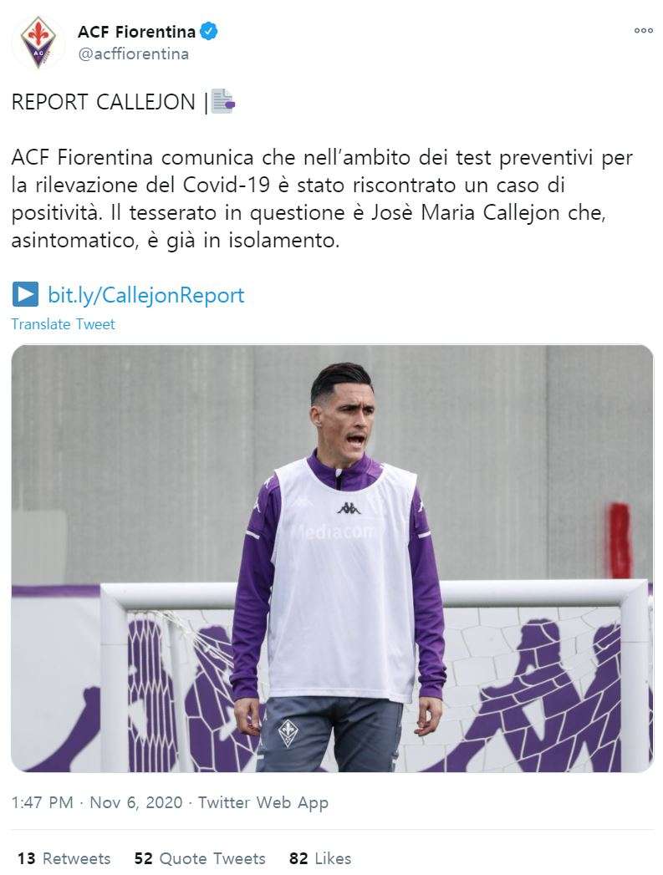Click the Nov 6, 2020 date
Screen dimensions: 663x875
click(136, 802)
